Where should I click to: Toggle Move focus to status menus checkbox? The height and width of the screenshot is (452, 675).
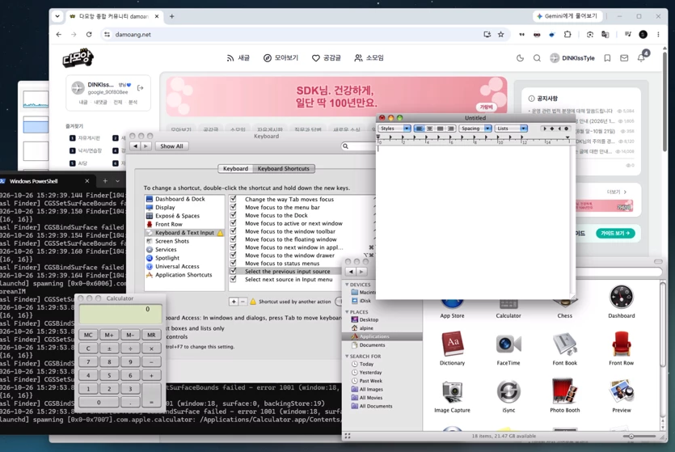(234, 263)
